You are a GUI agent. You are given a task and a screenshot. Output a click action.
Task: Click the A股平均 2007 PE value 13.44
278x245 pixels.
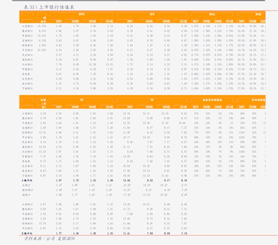click(x=127, y=180)
